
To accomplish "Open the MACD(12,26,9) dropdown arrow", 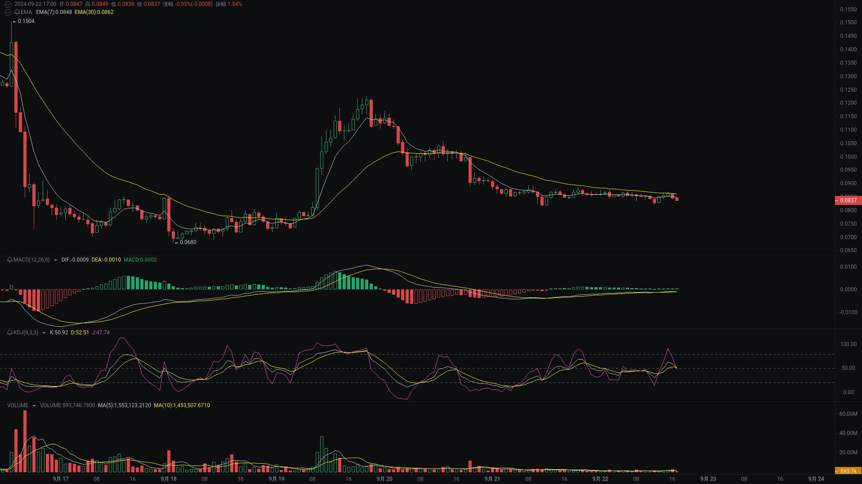I will 55,260.
